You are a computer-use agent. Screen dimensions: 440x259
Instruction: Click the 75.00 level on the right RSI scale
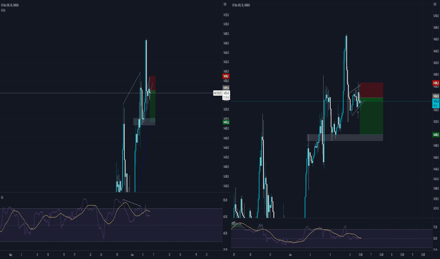(435, 227)
